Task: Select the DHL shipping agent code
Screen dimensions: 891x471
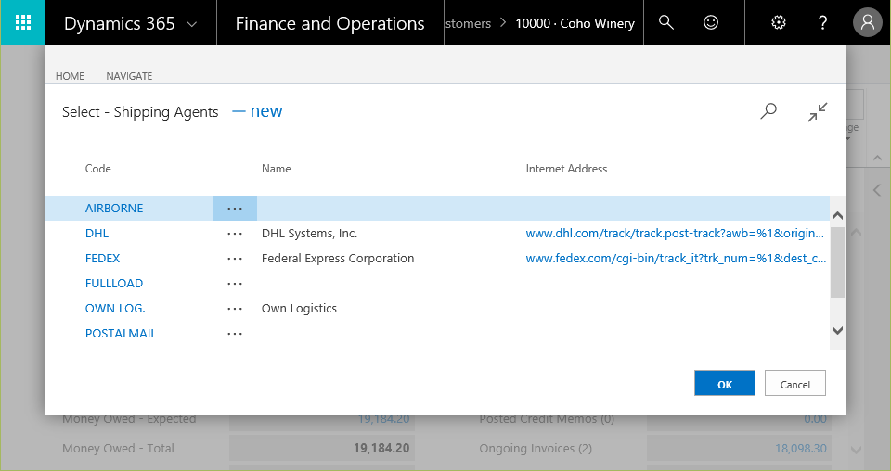Action: tap(97, 234)
